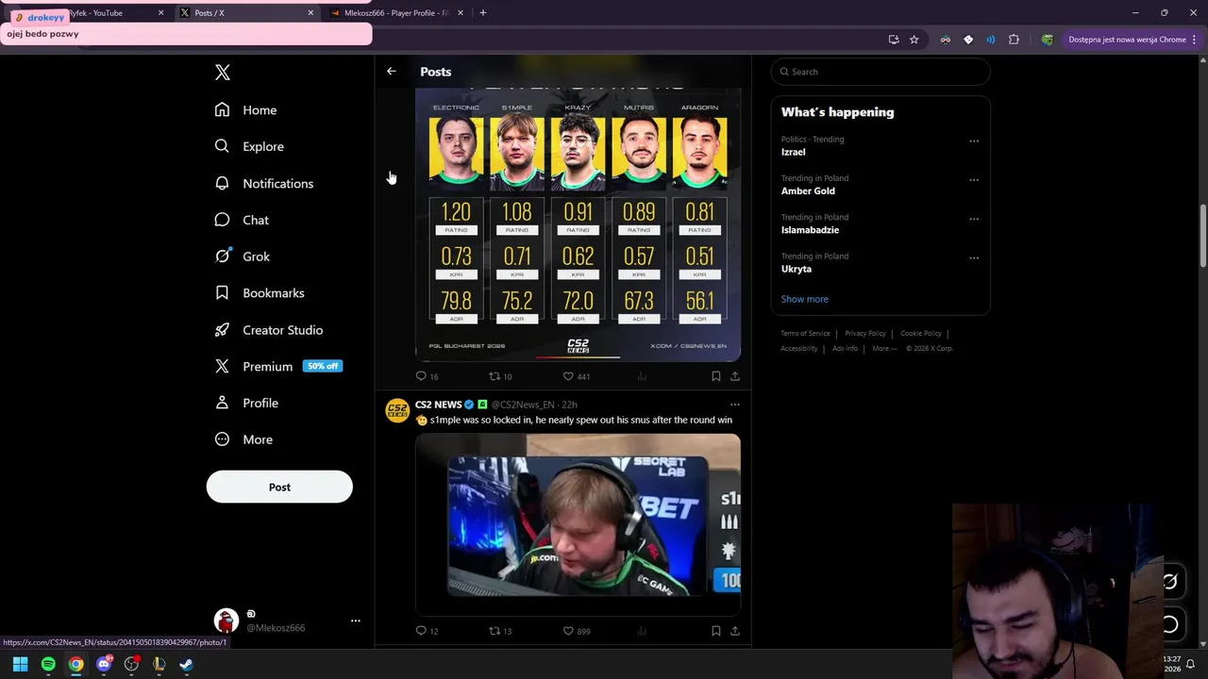Screen dimensions: 1208x679
Task: Open the Terms of Service link
Action: 805,333
